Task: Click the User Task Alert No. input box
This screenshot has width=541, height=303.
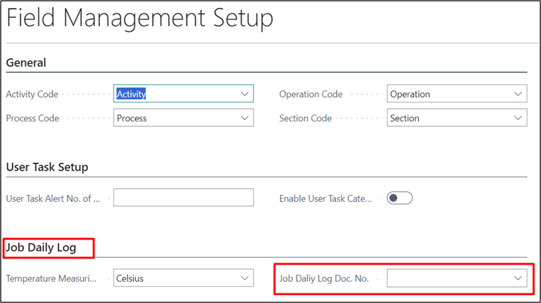Action: point(183,197)
